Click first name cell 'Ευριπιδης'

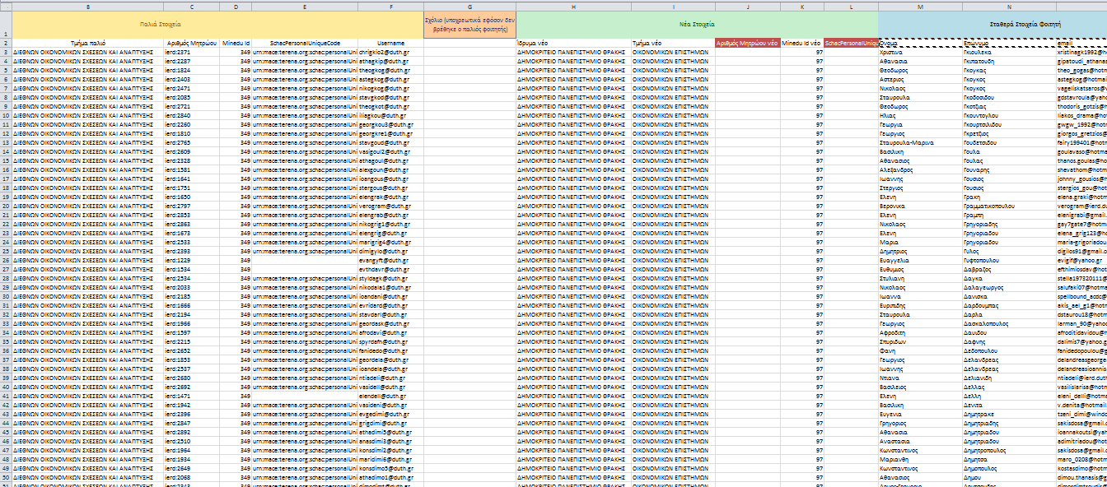click(920, 305)
